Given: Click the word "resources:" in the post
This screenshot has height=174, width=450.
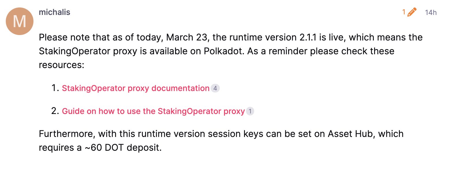Looking at the screenshot, I should coord(61,65).
